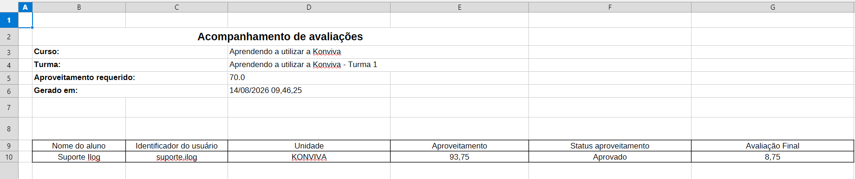Select the 'Curso:' label cell
Viewport: 855px width, 179px height.
tap(130, 52)
